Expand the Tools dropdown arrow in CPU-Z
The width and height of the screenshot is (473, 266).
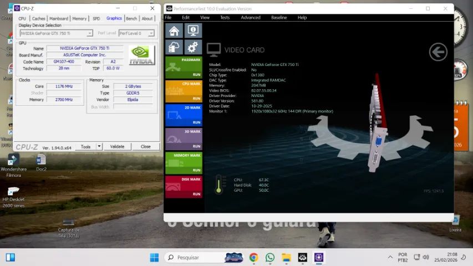99,146
